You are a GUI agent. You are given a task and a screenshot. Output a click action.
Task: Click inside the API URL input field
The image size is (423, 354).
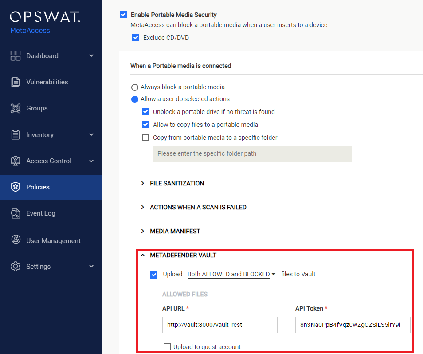(219, 325)
